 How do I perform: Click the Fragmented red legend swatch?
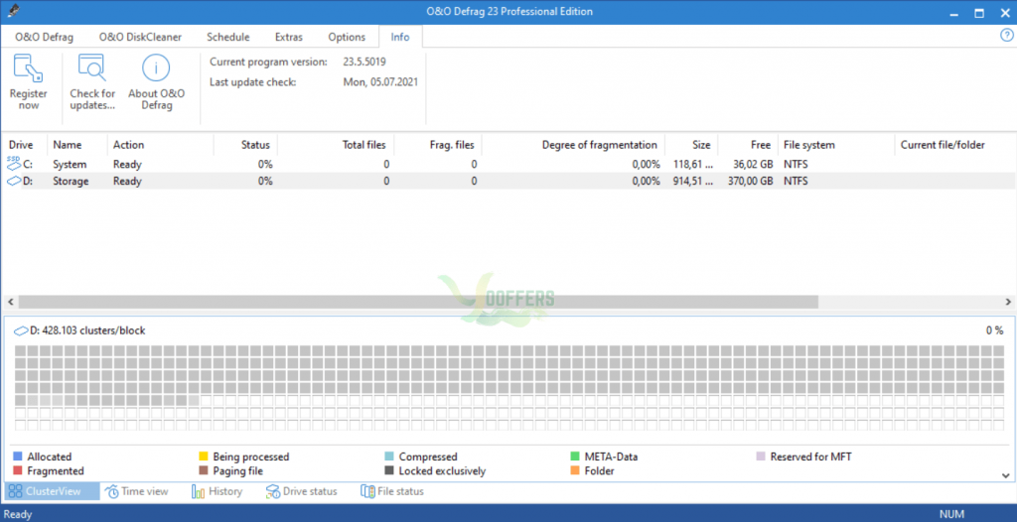(x=18, y=470)
